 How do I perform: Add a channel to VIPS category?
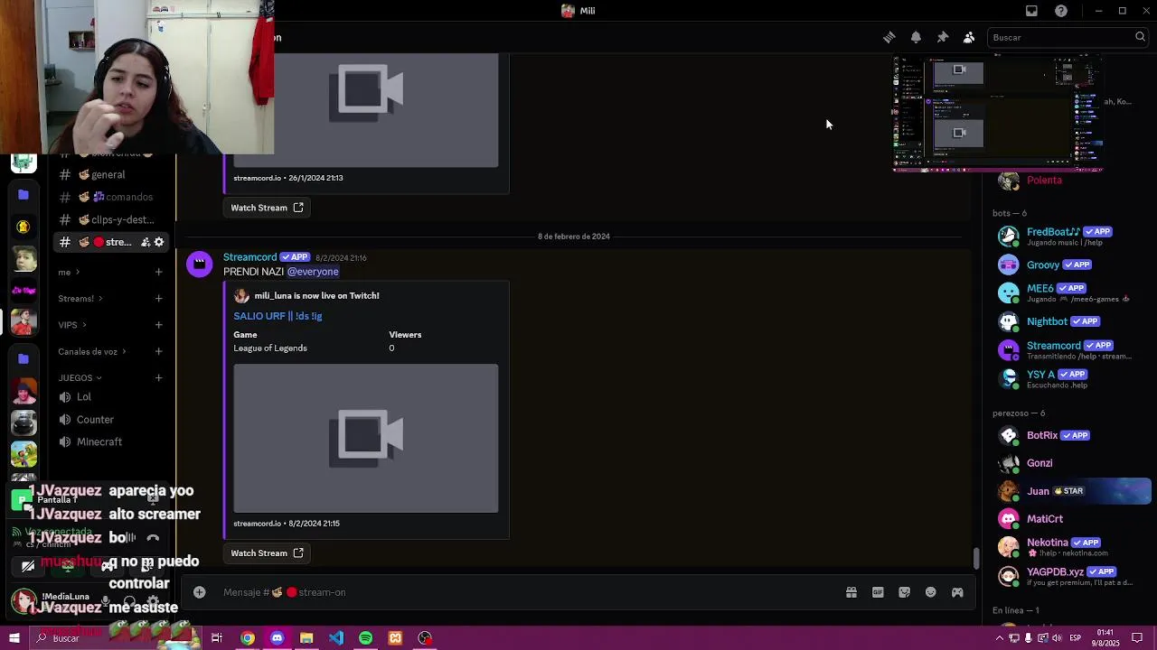pos(158,325)
